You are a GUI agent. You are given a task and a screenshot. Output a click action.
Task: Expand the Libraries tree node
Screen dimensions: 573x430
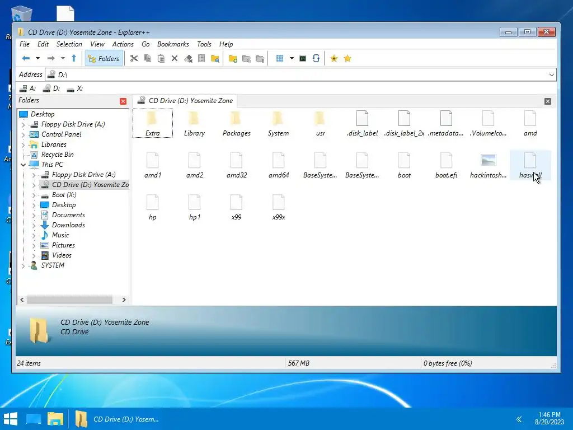(24, 145)
